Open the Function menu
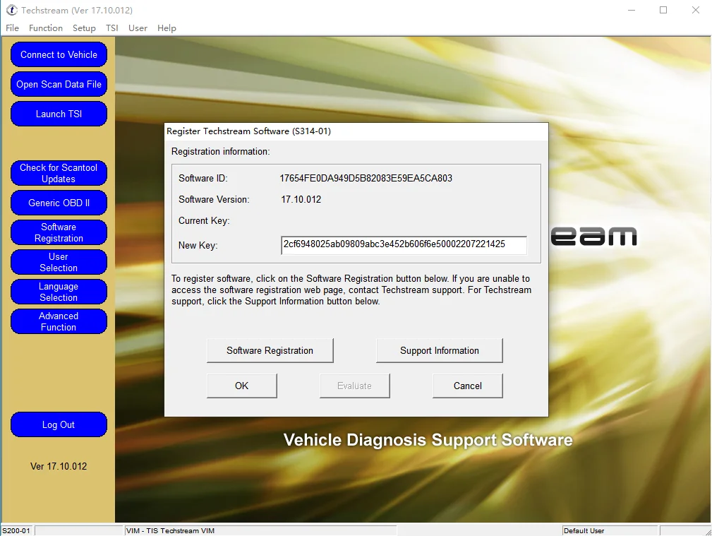 46,28
